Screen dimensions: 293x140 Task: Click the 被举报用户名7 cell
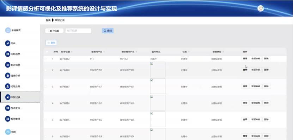click(127, 87)
